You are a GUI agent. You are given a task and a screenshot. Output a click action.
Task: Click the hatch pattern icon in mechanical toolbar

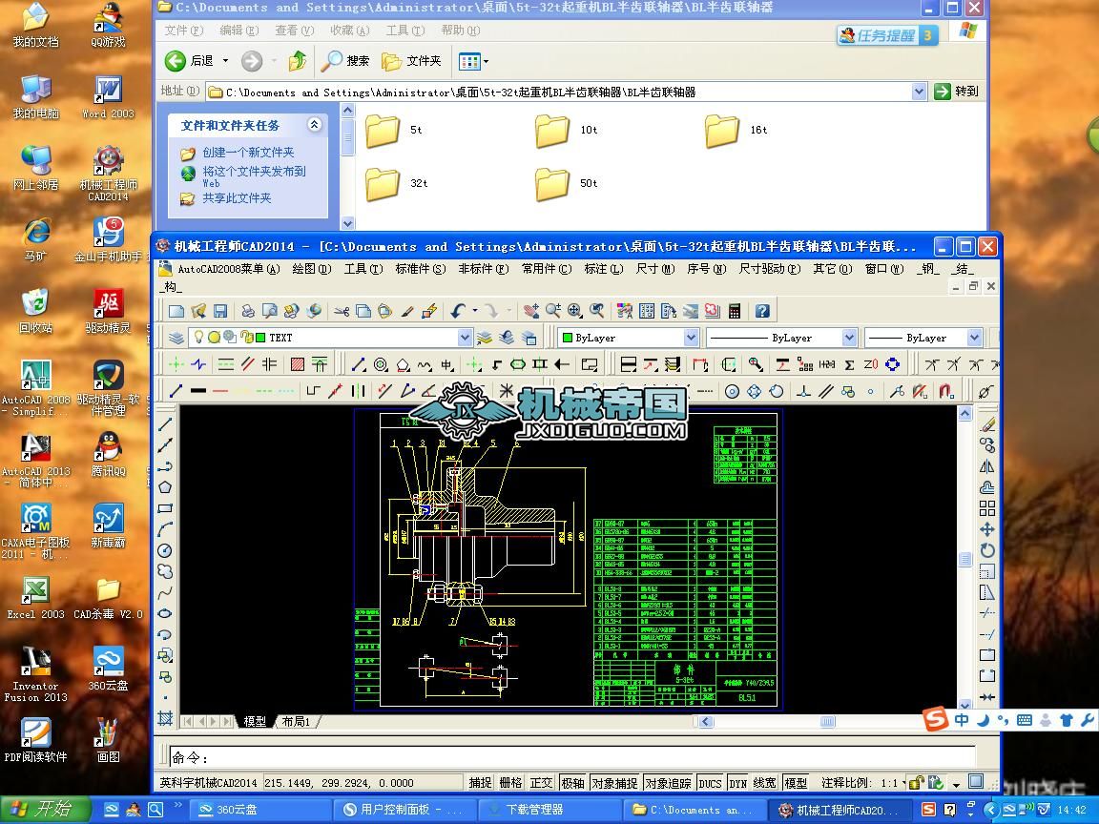coord(298,364)
